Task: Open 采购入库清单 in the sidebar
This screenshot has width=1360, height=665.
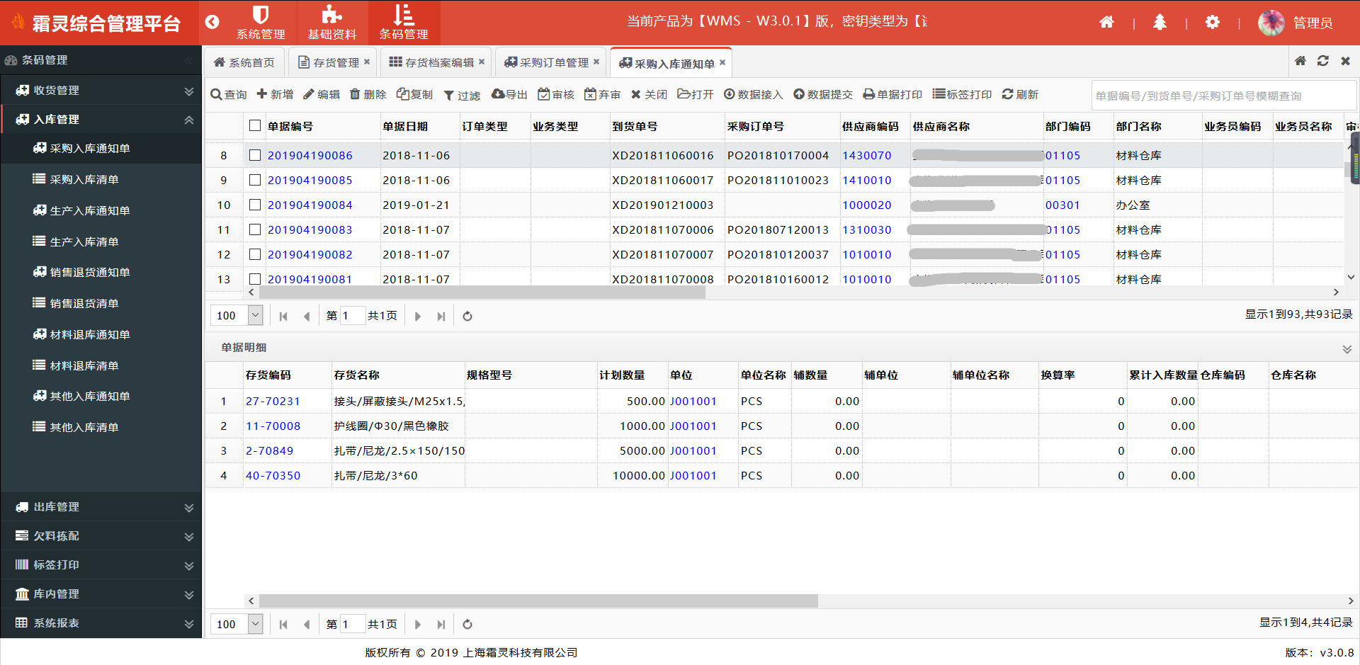Action: (x=84, y=180)
